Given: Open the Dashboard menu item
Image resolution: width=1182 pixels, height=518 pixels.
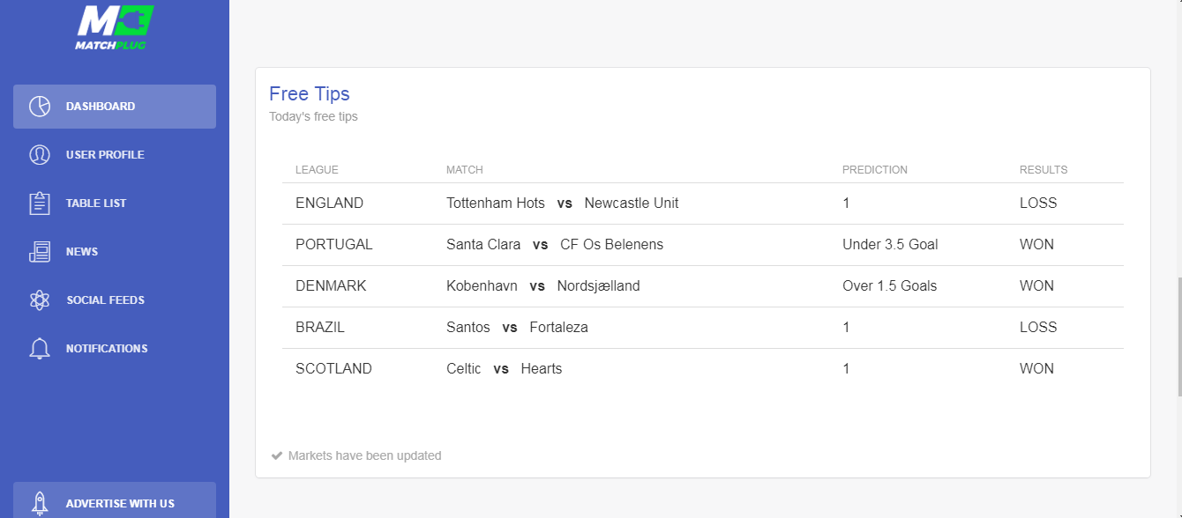Looking at the screenshot, I should (101, 107).
